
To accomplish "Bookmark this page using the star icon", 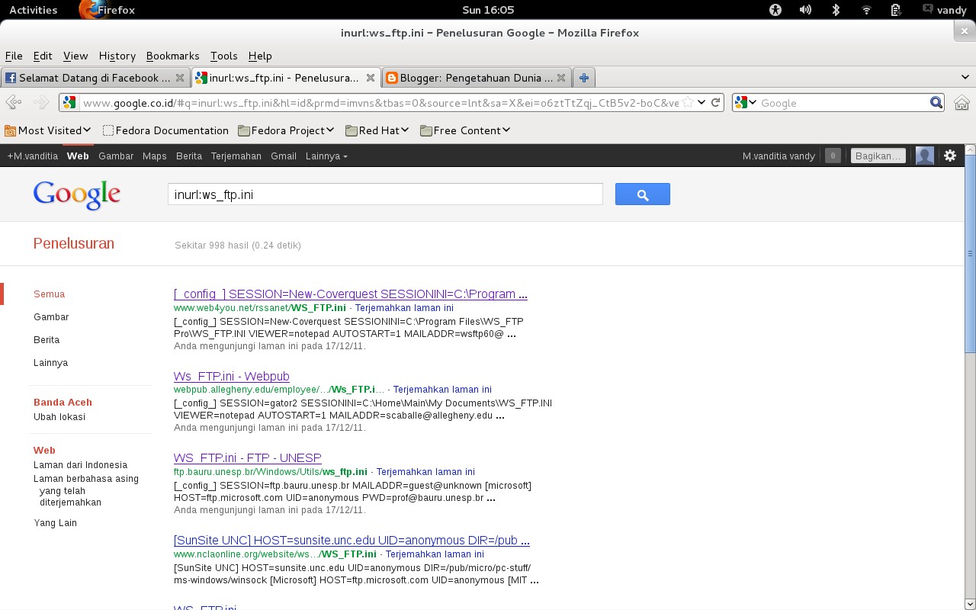I will (x=688, y=102).
